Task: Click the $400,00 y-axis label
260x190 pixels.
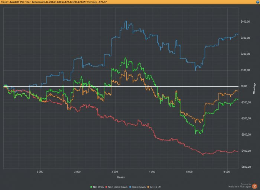Action: pos(245,22)
